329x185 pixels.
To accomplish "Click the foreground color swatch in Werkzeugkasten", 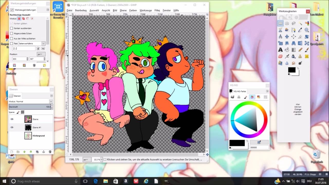I will point(292,70).
